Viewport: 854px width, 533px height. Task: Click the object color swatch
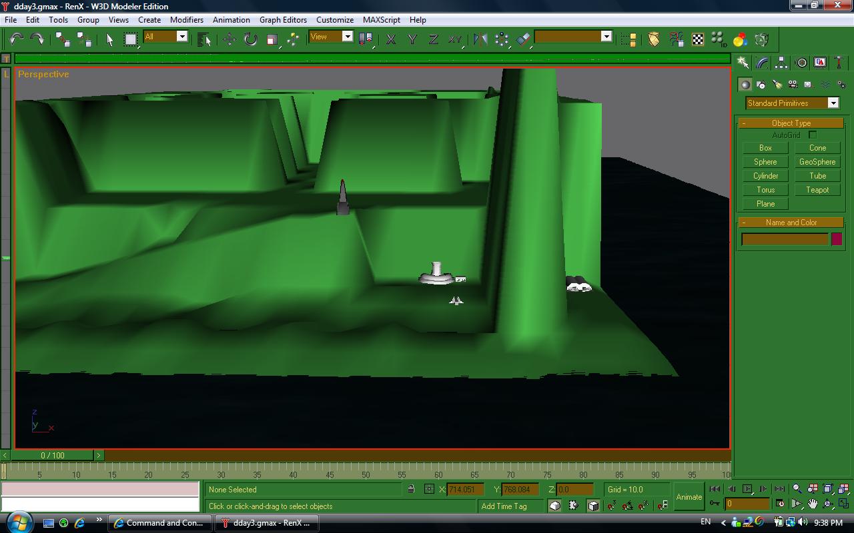836,239
